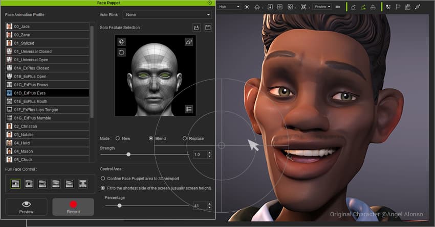Image resolution: width=435 pixels, height=227 pixels.
Task: Click the Record button
Action: (73, 207)
